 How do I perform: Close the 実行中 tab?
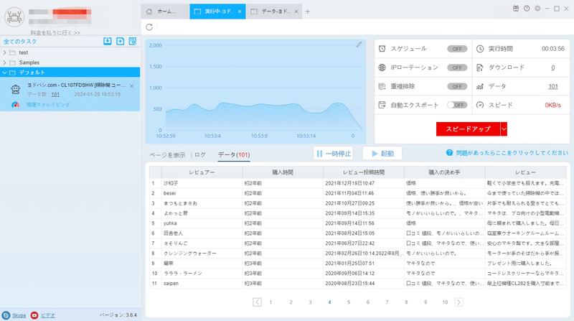pyautogui.click(x=240, y=11)
